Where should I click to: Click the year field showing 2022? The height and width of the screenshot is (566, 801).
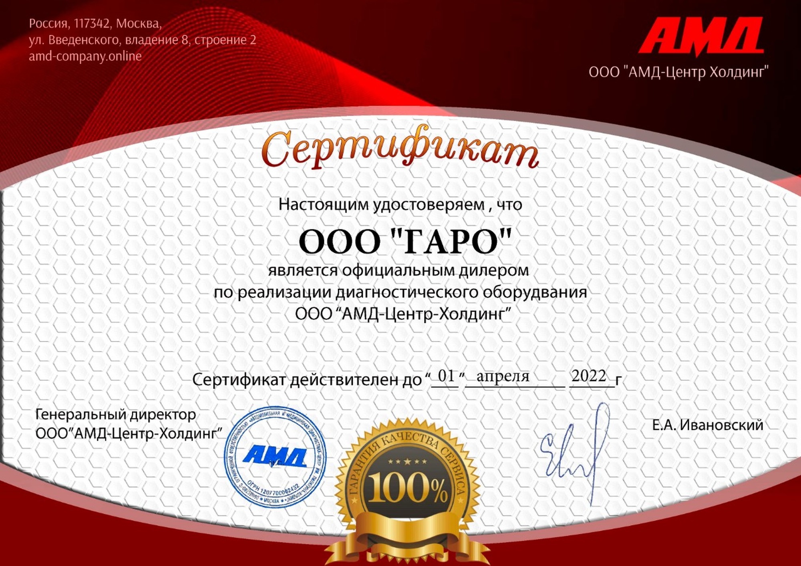tap(589, 376)
